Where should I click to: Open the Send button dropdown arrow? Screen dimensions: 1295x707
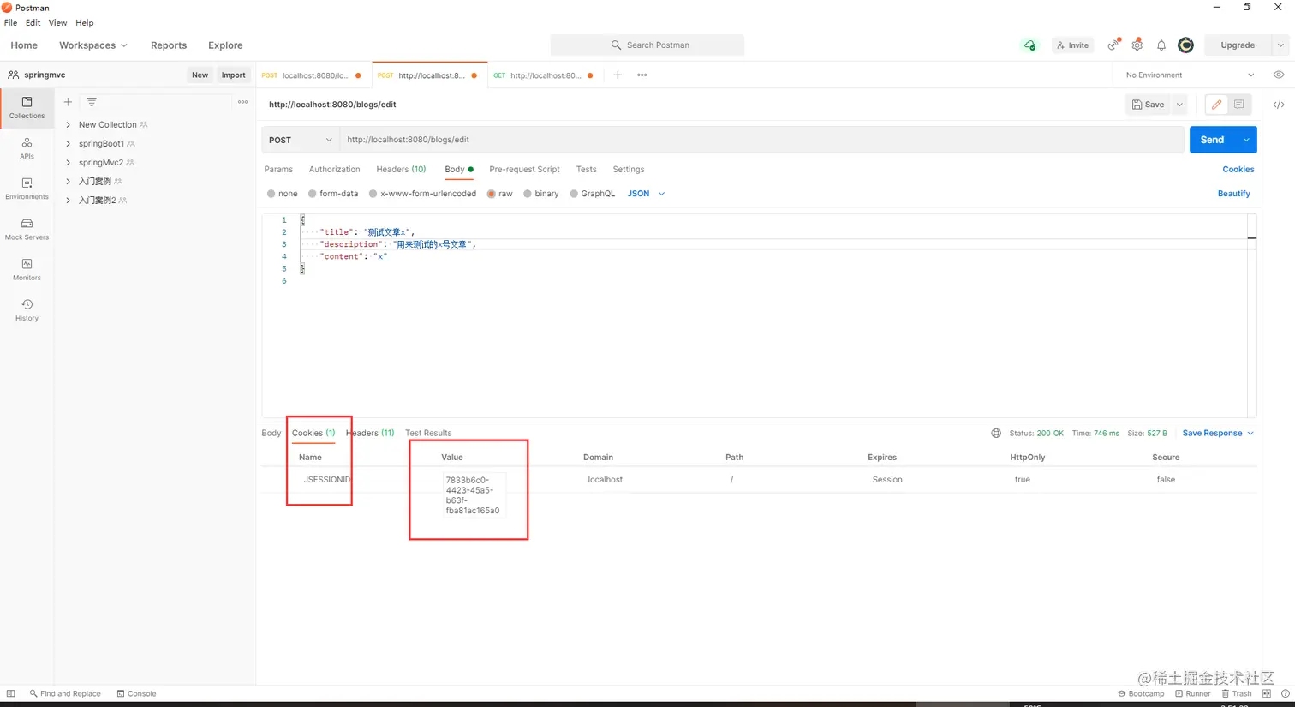[1246, 140]
